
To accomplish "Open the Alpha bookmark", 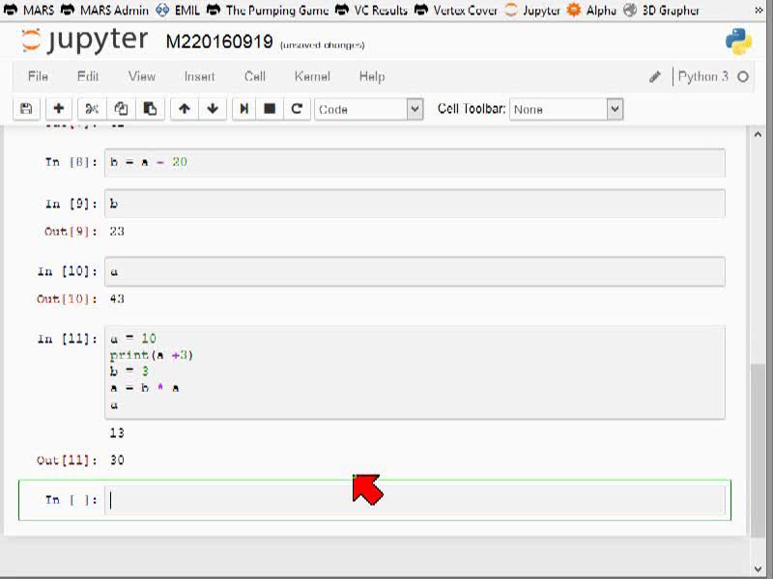I will tap(591, 10).
